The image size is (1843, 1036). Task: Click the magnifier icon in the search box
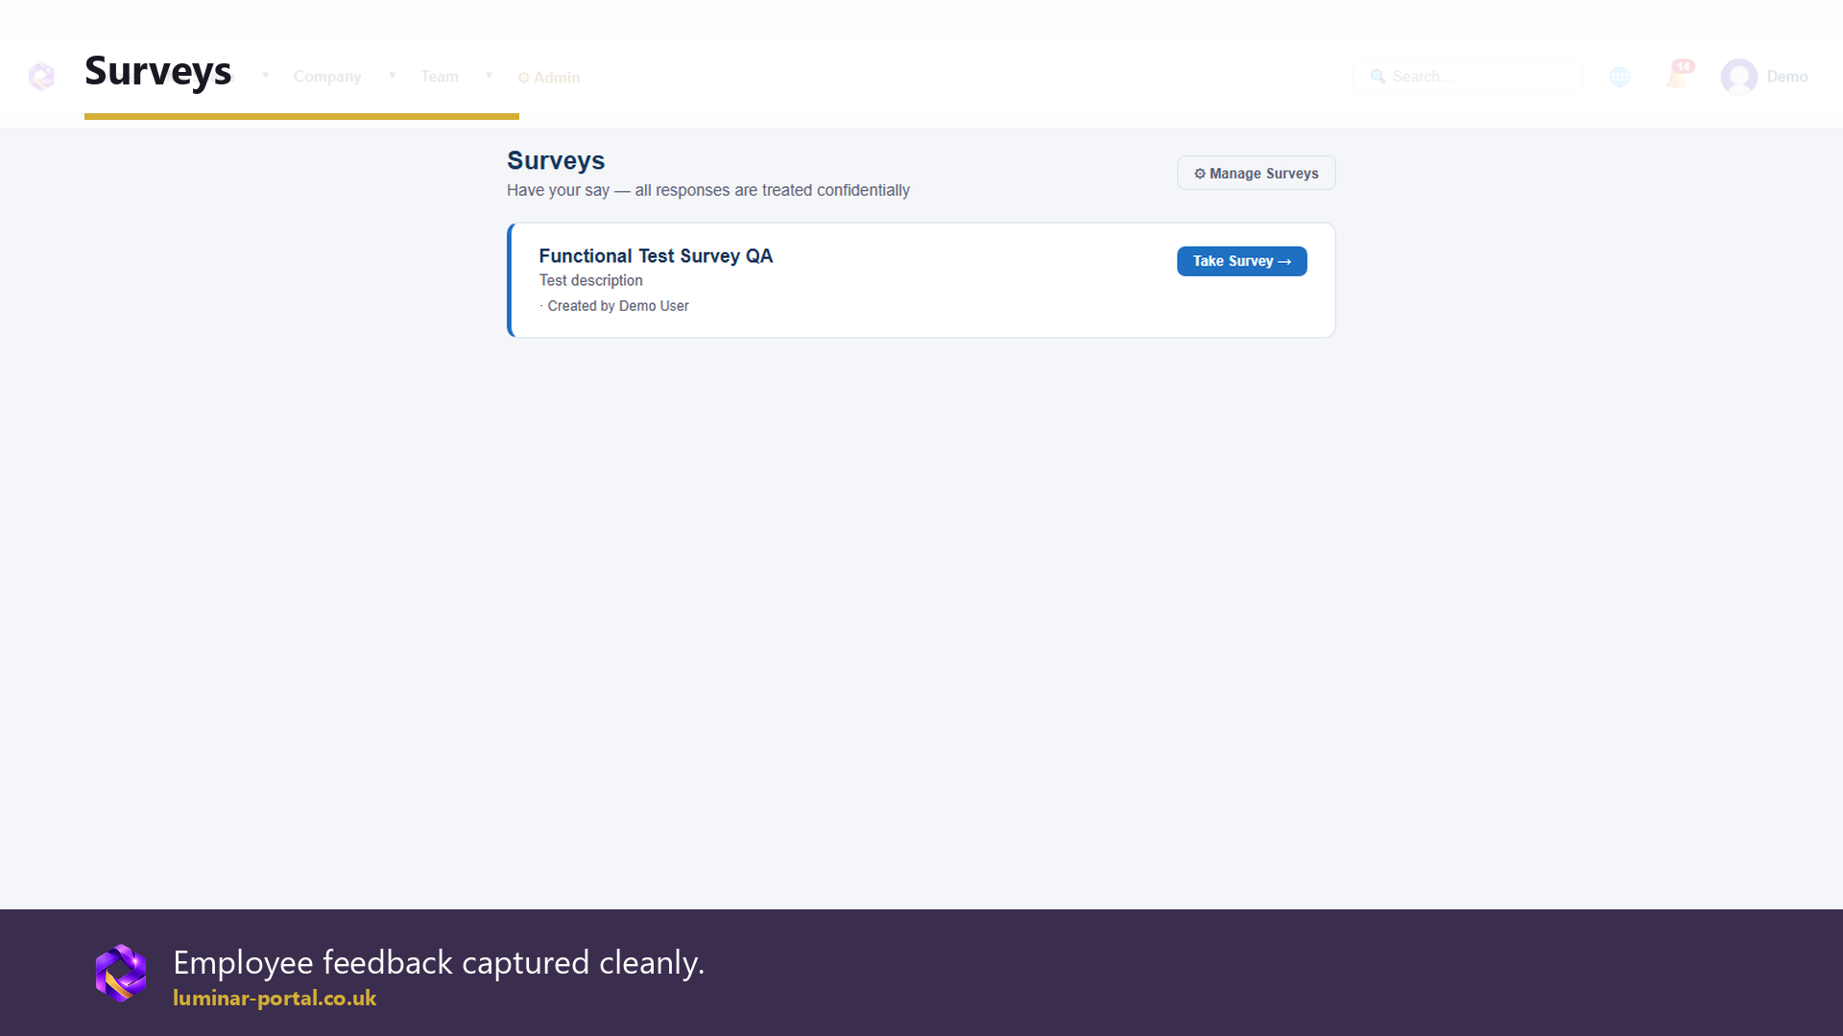pos(1377,77)
